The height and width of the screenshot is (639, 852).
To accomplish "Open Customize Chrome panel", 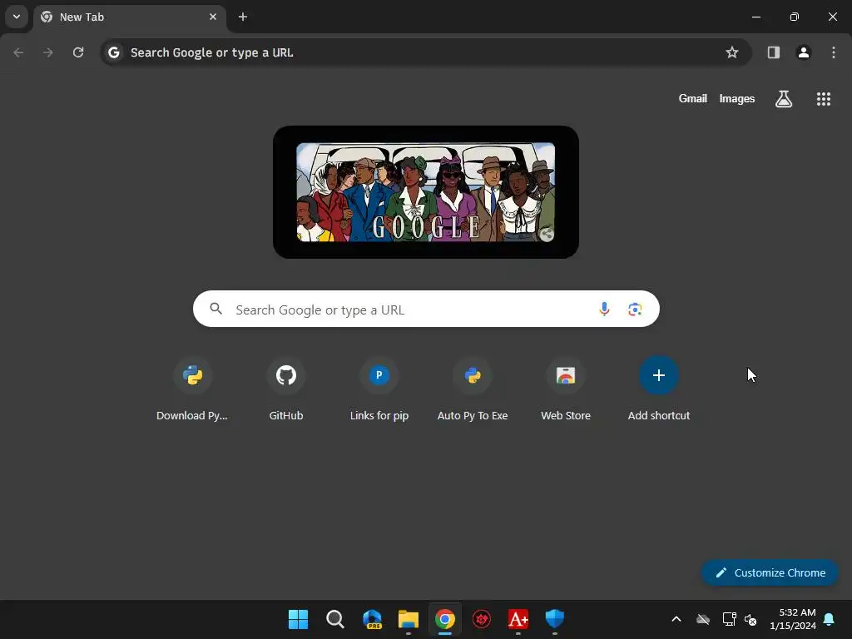I will (770, 572).
